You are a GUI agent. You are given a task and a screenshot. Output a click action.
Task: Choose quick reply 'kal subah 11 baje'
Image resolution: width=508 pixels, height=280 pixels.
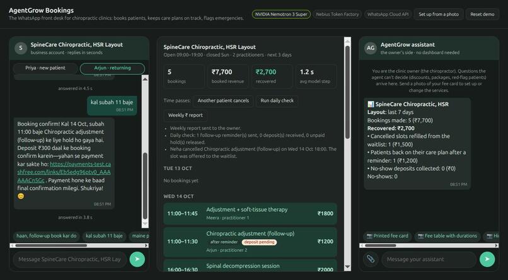pyautogui.click(x=104, y=236)
